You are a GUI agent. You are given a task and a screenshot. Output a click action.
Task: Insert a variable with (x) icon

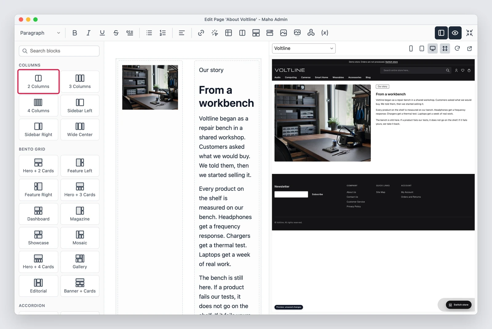pyautogui.click(x=325, y=33)
